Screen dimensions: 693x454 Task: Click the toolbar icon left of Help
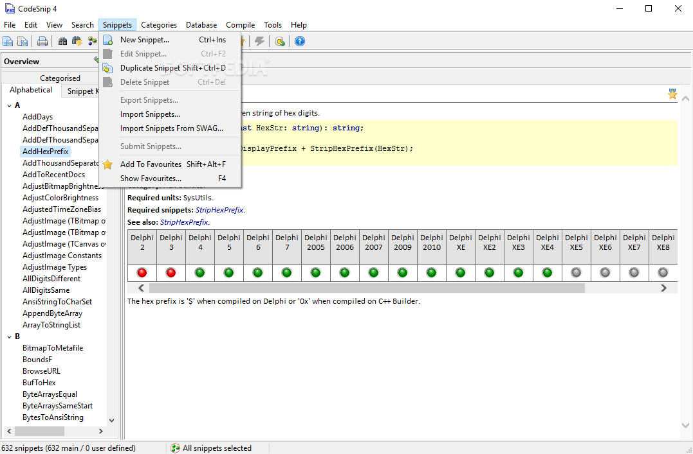coord(280,42)
